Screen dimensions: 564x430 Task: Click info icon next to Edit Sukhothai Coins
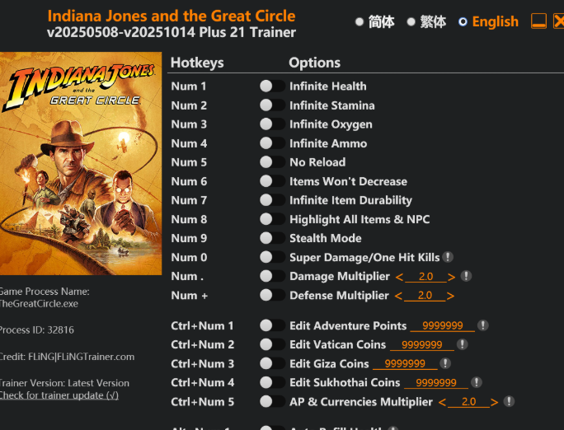coord(477,382)
